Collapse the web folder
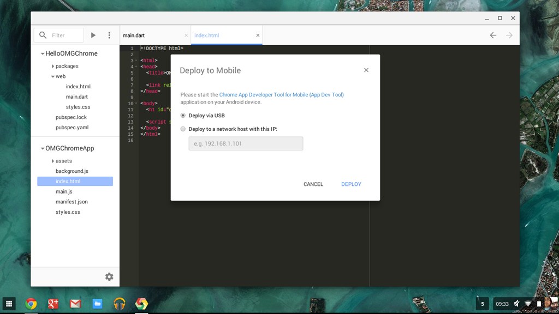The height and width of the screenshot is (314, 559). (x=53, y=77)
